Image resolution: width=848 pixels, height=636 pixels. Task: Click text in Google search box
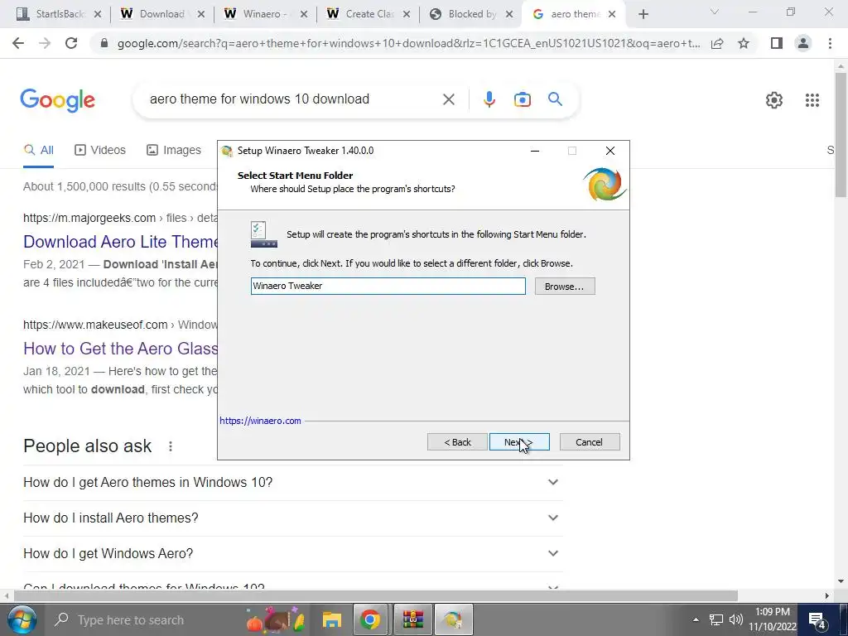point(259,99)
